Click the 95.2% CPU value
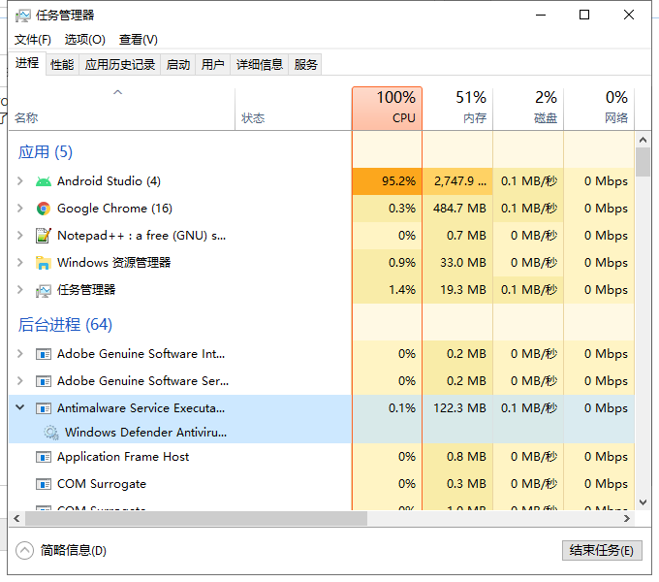The height and width of the screenshot is (582, 659). [398, 181]
